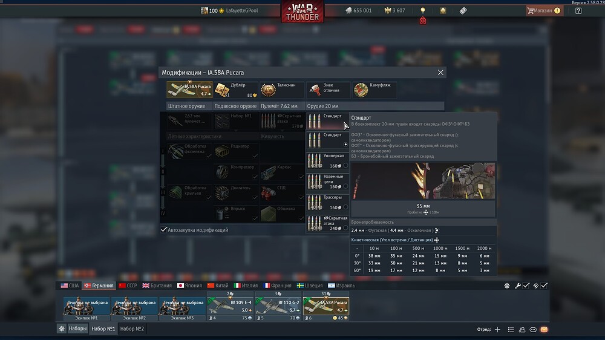Image resolution: width=605 pixels, height=340 pixels.
Task: Select the selected Стандарт belt radio button
Action: (345, 145)
